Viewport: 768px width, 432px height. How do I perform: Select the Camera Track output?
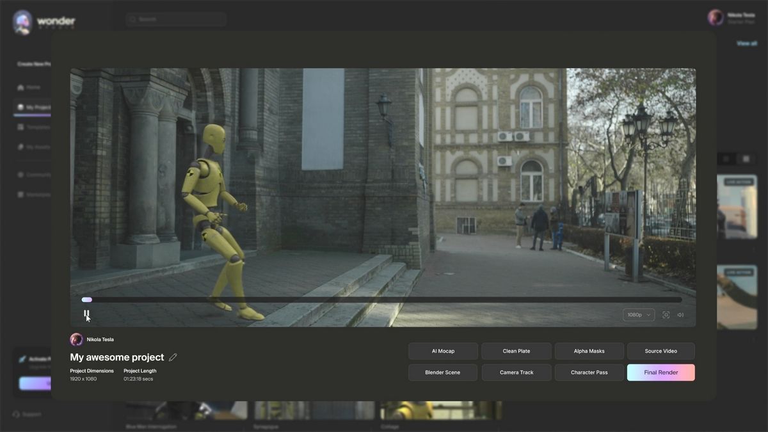[x=516, y=372]
